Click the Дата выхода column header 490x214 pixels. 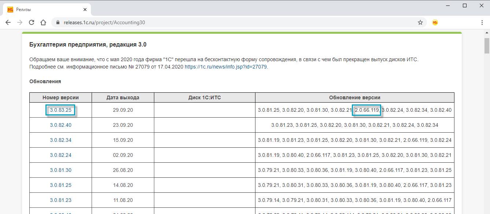click(x=123, y=97)
